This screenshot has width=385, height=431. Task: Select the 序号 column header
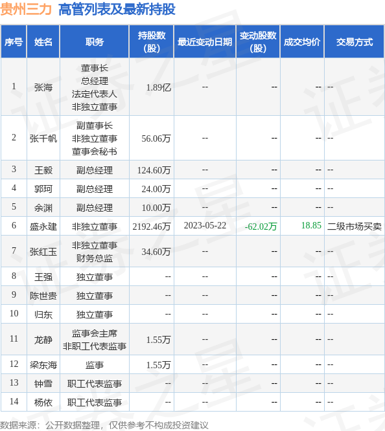(x=14, y=42)
